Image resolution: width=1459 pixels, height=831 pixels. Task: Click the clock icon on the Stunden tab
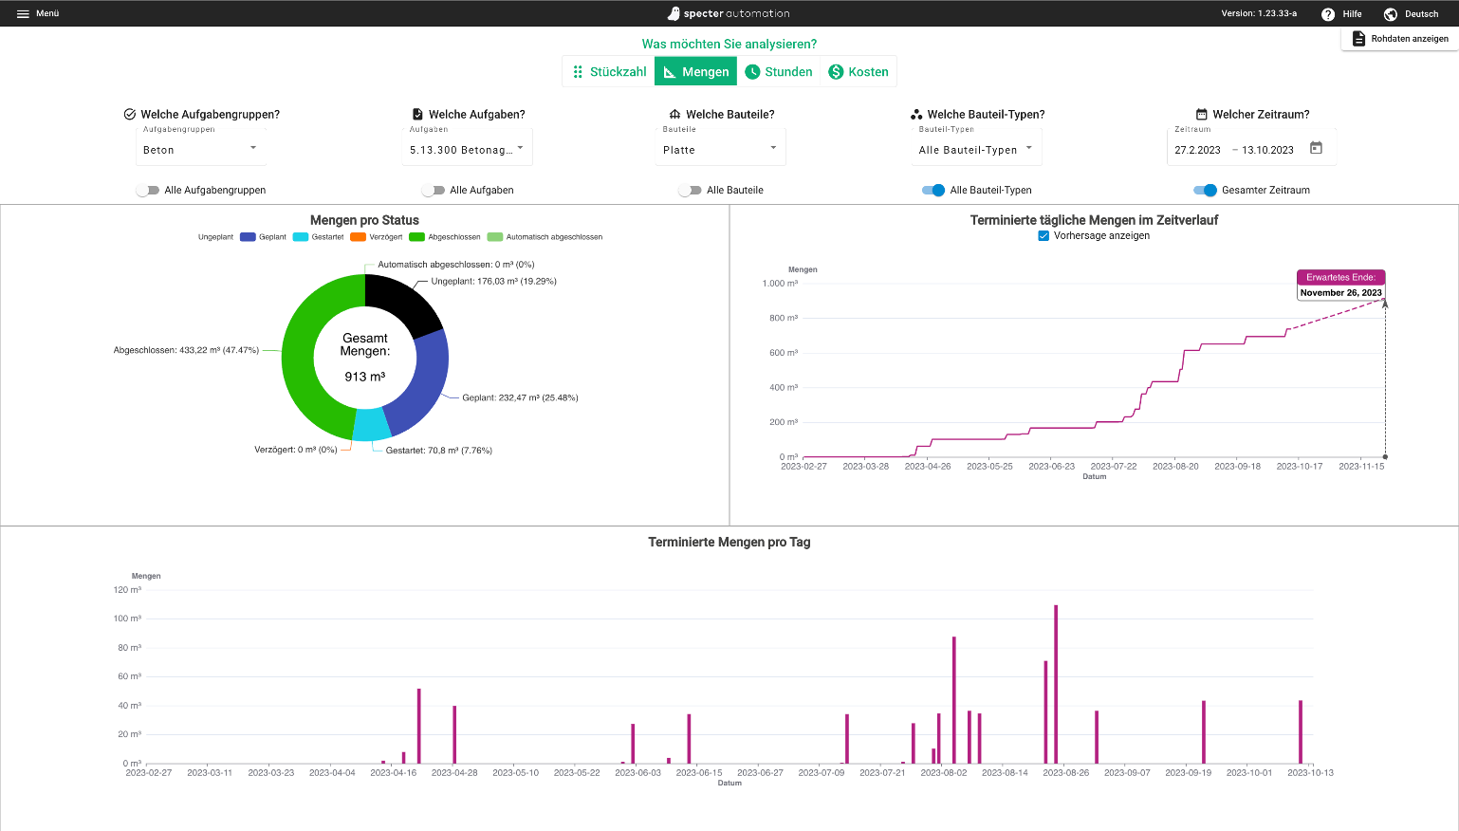[752, 70]
